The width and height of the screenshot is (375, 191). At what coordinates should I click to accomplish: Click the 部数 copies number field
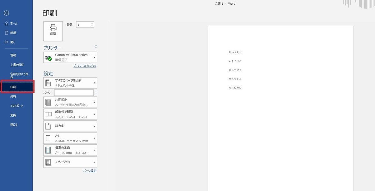[83, 25]
